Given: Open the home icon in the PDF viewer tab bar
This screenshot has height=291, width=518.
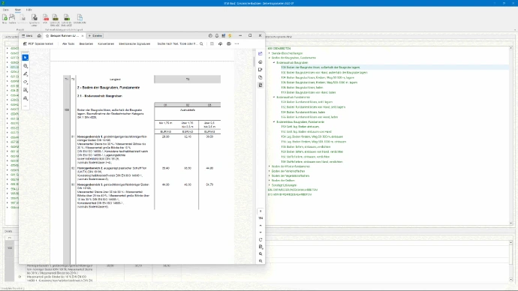Looking at the screenshot, I should coord(39,36).
